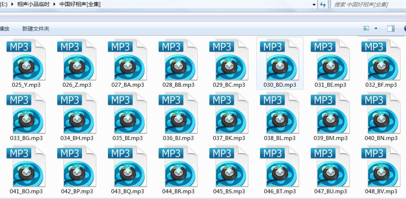Select the 036_BJ.mp3 file icon

click(x=178, y=113)
